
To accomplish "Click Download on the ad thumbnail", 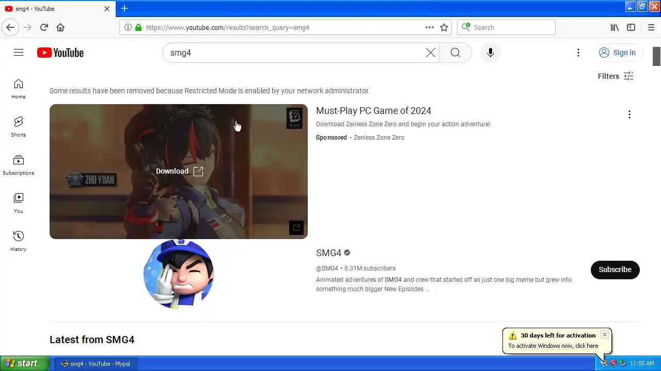I will (x=179, y=171).
